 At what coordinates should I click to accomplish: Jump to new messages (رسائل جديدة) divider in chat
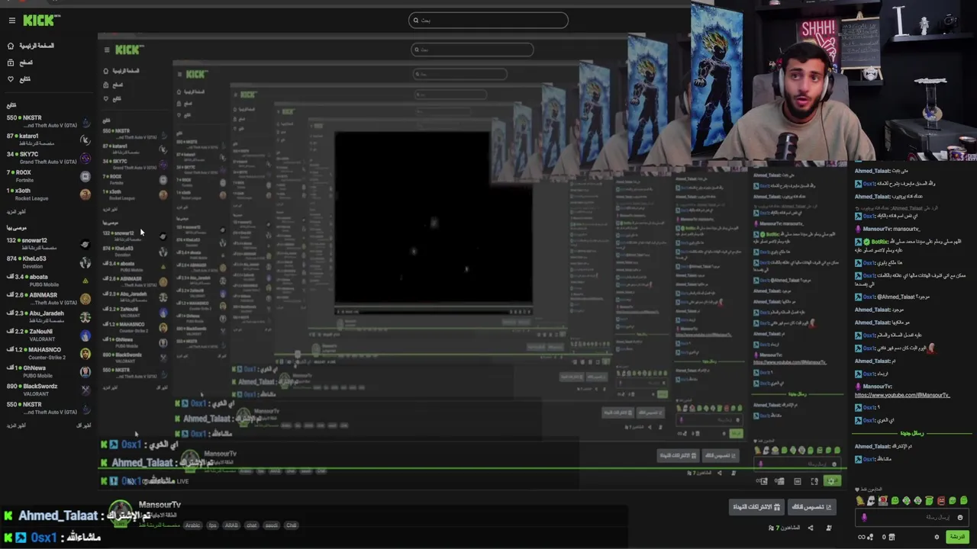tap(911, 433)
